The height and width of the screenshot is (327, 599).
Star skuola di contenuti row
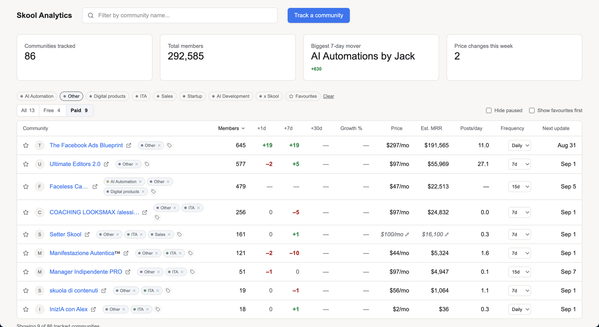click(26, 290)
